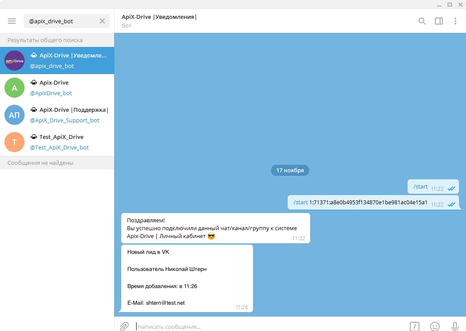Open chat header ApiX-Drive |Уведомления| profile
The height and width of the screenshot is (331, 466).
point(159,17)
